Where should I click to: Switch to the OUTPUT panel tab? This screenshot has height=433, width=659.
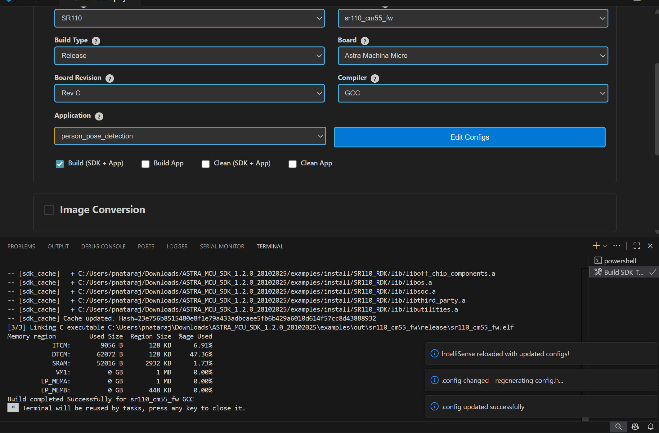tap(58, 247)
